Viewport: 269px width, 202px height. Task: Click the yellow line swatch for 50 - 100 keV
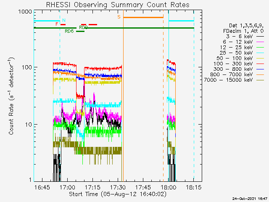pyautogui.click(x=260, y=58)
